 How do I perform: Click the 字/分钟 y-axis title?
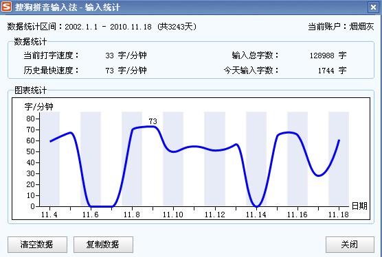coord(38,107)
